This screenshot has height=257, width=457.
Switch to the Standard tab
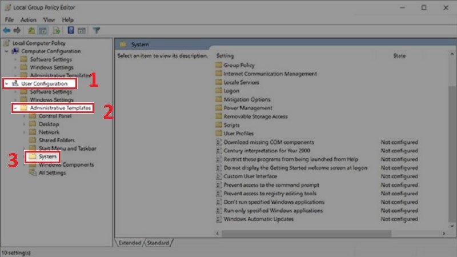(x=158, y=242)
